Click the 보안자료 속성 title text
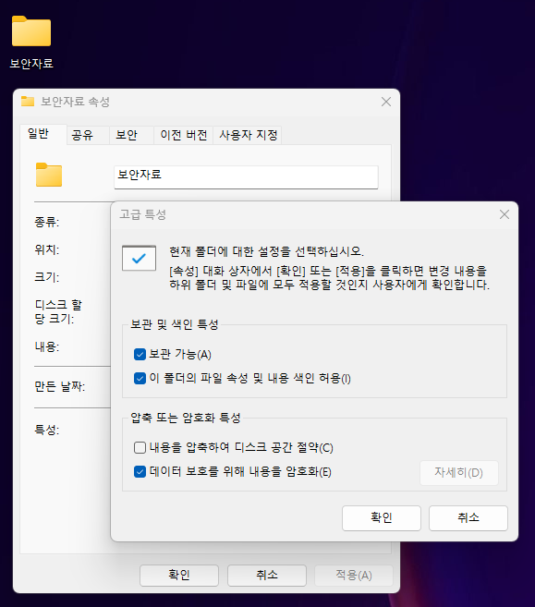535x607 pixels. pyautogui.click(x=76, y=102)
